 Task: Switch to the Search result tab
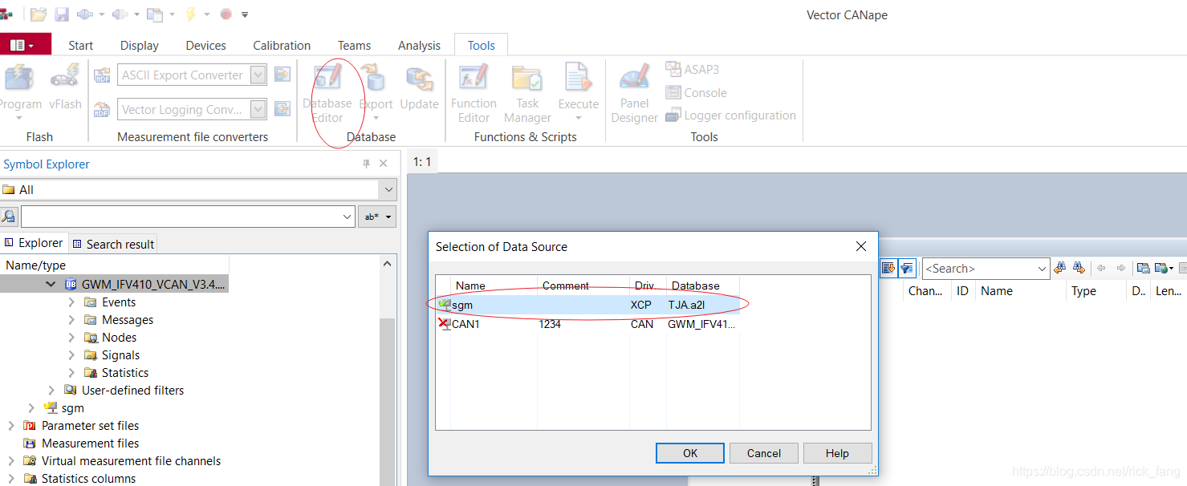[x=113, y=244]
